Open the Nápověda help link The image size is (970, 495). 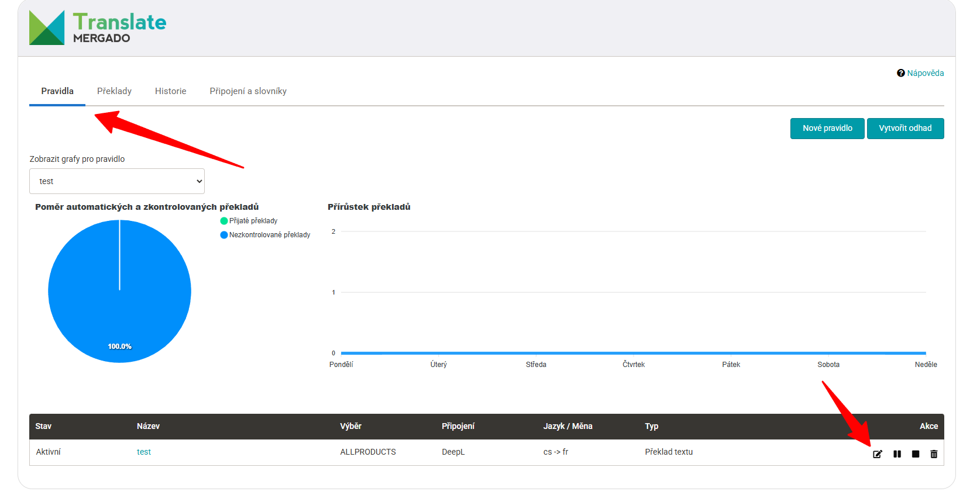[925, 73]
